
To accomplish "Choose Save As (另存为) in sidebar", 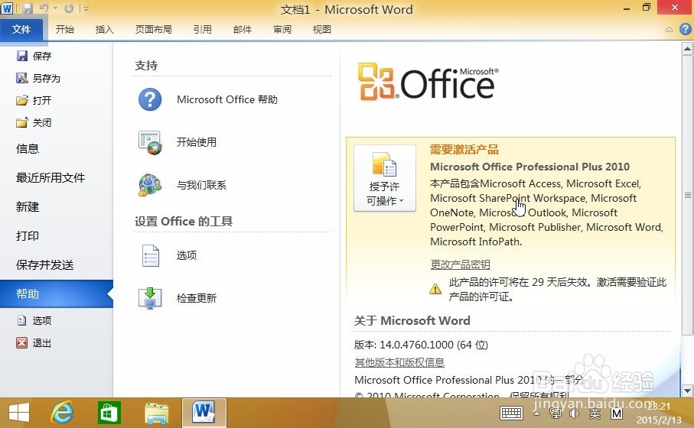I will coord(38,78).
